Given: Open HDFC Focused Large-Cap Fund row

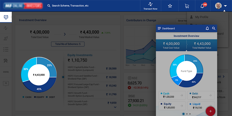Looking at the screenshot, I should 92,86.
